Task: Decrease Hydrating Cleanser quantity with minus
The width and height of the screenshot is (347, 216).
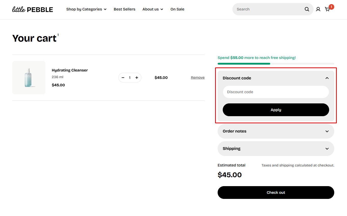Action: [x=123, y=78]
